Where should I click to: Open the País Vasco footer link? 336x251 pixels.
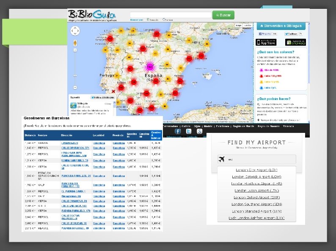[223, 126]
